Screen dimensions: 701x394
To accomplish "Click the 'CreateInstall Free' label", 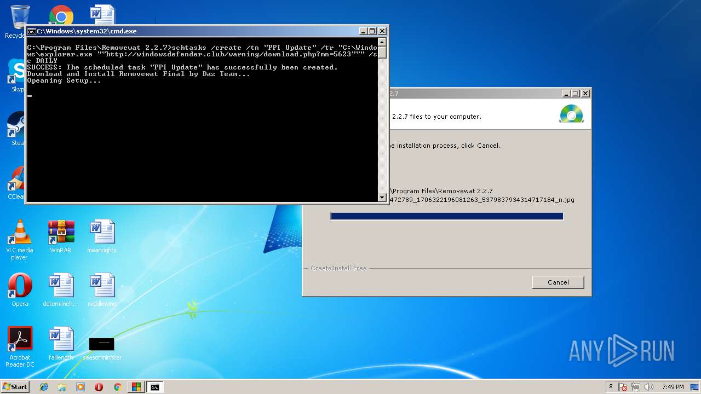I will coord(338,268).
